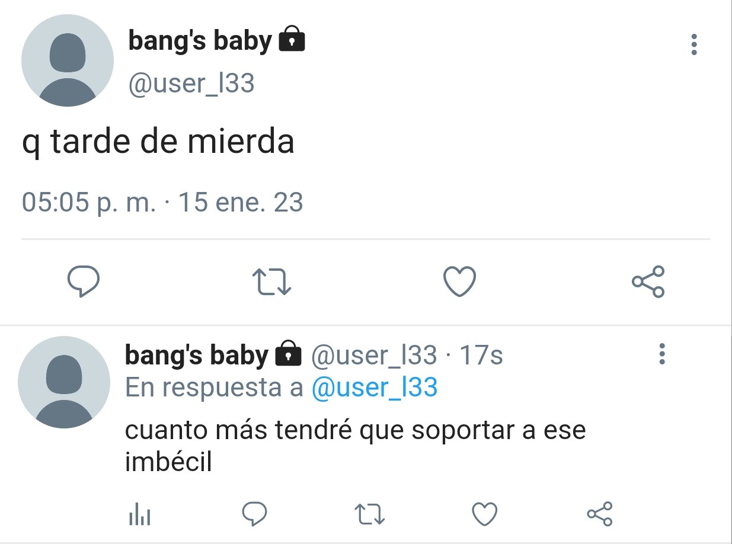This screenshot has width=732, height=544.
Task: Open the profile avatar on the reply tweet
Action: coord(64,382)
